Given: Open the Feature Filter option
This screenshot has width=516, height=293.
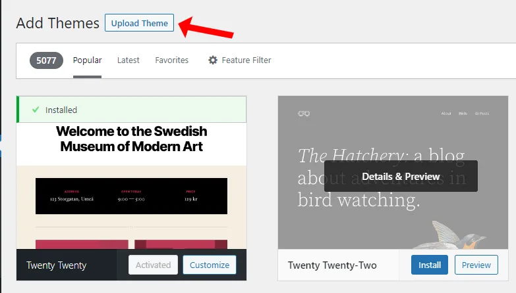Looking at the screenshot, I should (240, 60).
